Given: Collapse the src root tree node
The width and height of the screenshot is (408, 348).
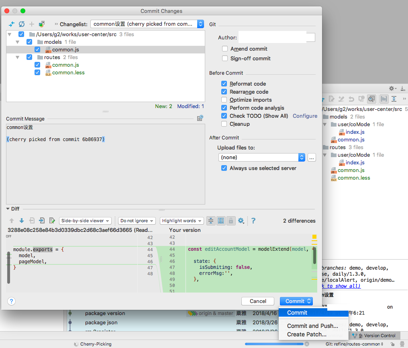Looking at the screenshot, I should point(10,34).
